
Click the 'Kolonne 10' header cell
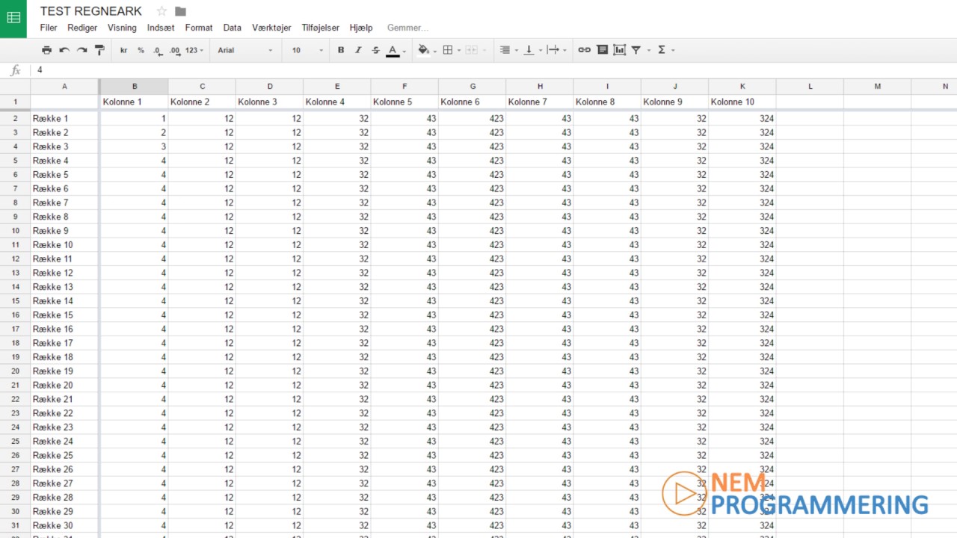tap(742, 102)
